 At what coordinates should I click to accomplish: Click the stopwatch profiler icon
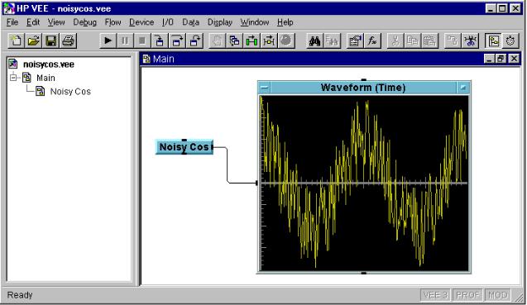coord(510,41)
